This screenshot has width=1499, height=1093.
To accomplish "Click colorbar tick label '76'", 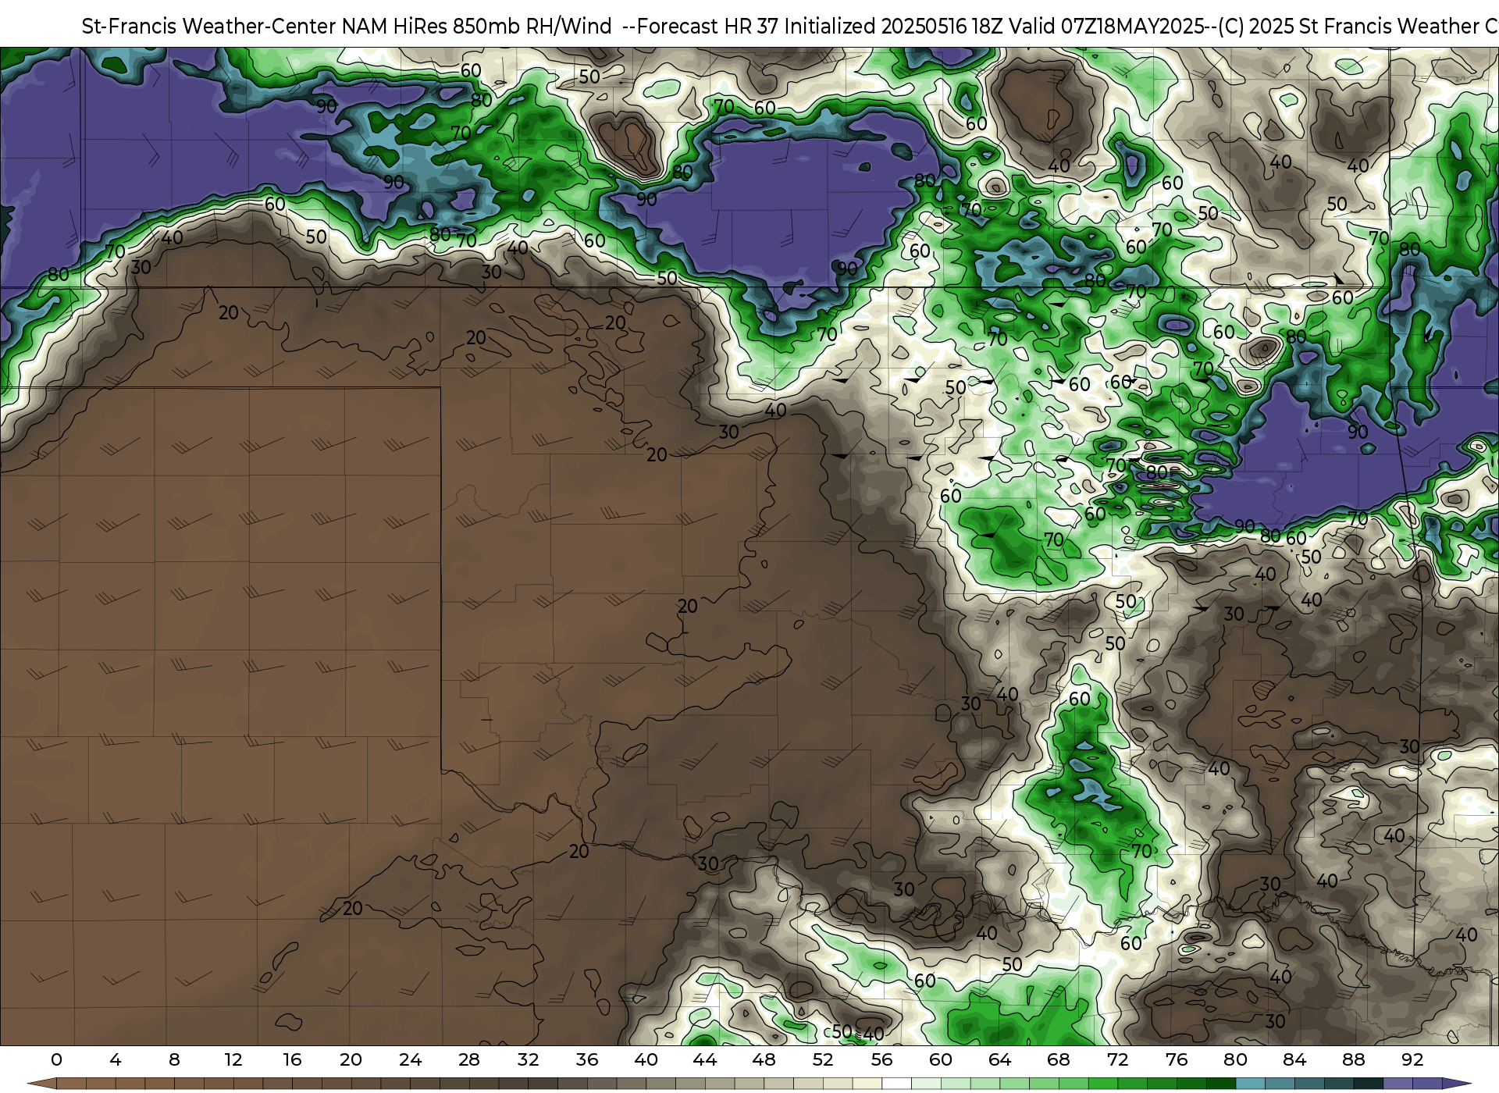I will tap(1177, 1059).
